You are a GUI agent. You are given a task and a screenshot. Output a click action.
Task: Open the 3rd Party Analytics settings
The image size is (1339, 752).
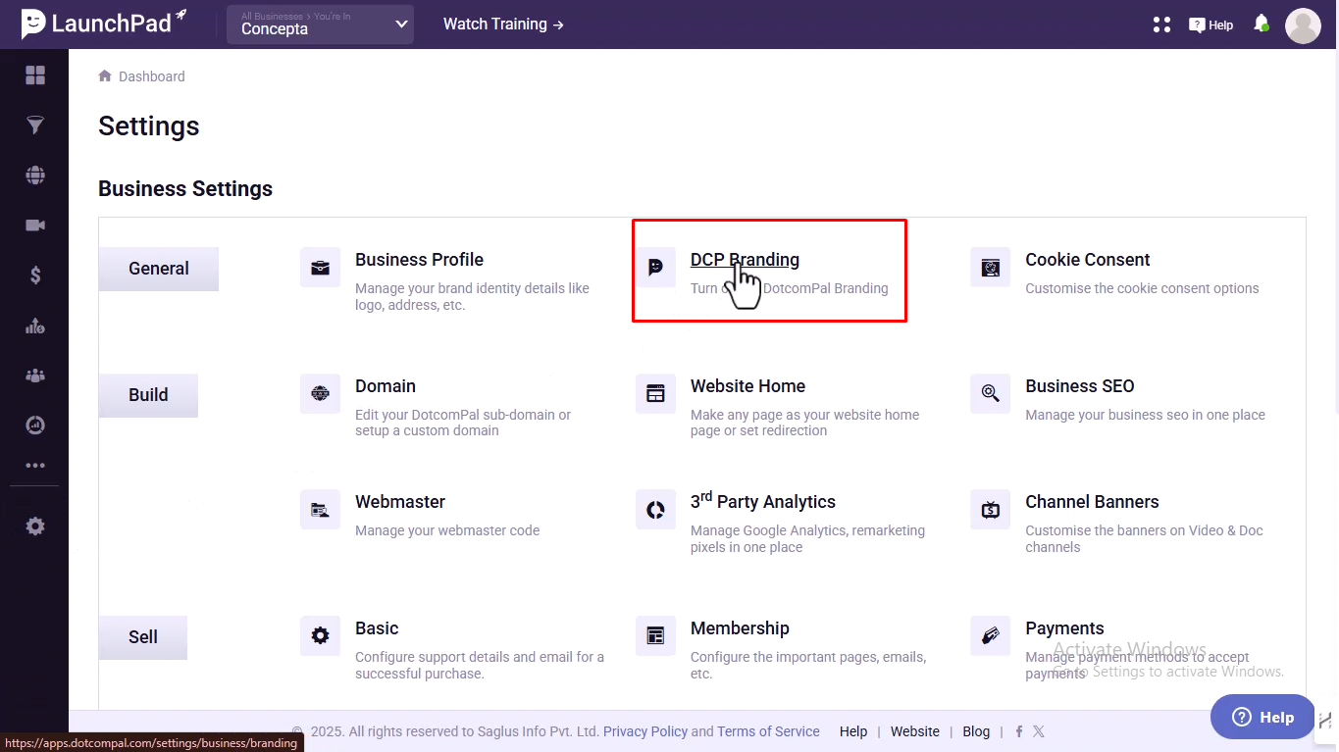click(x=763, y=501)
